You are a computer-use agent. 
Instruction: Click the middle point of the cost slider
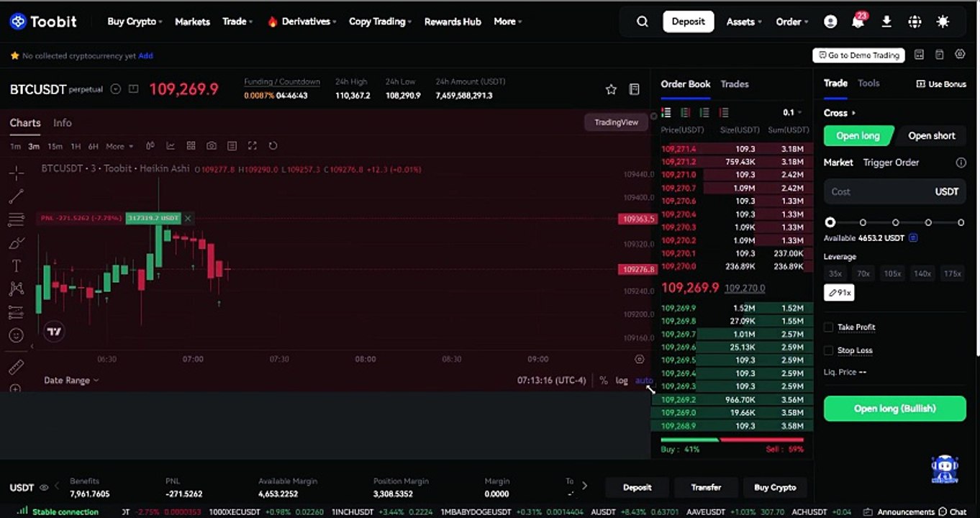[895, 223]
